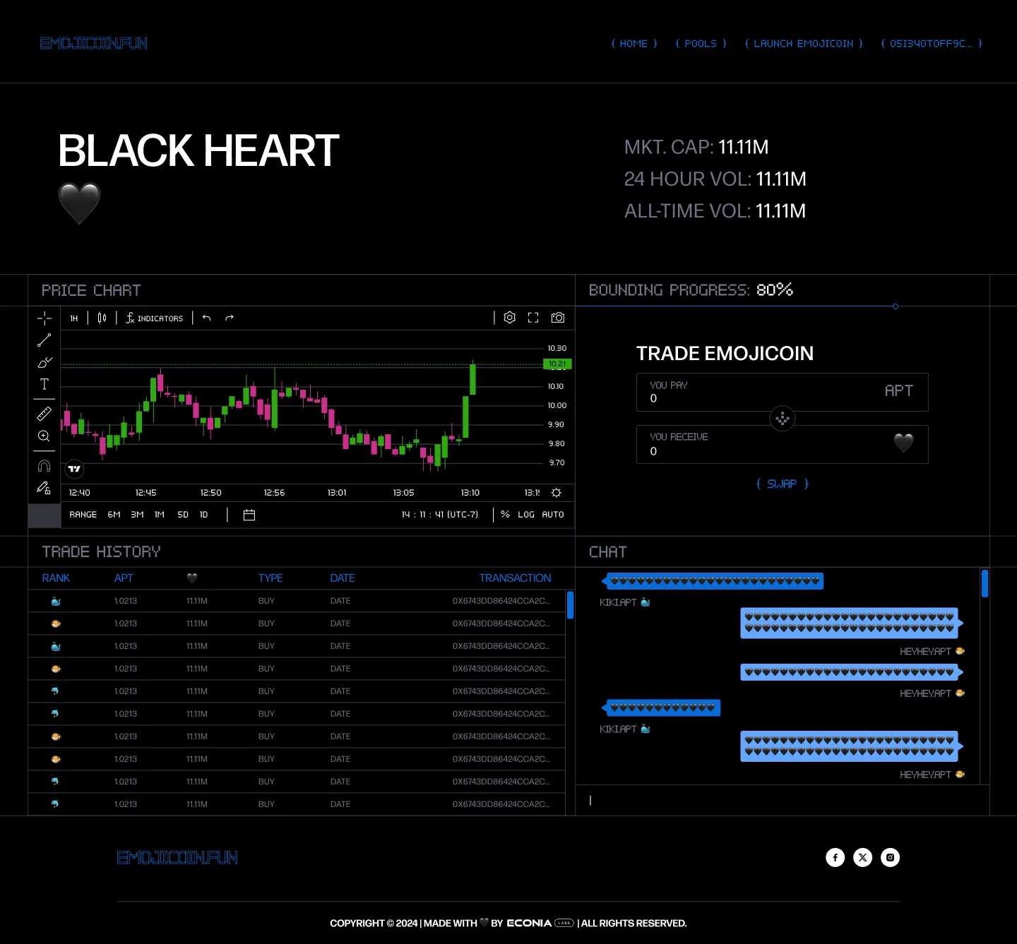Click the You Pay amount field
This screenshot has height=944, width=1017.
[783, 392]
